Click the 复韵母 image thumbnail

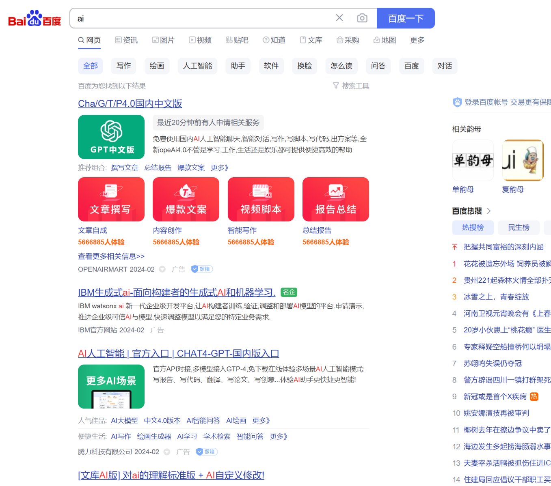tap(523, 160)
